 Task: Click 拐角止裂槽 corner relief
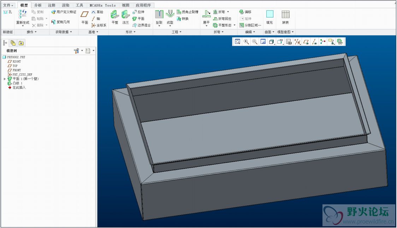click(187, 12)
